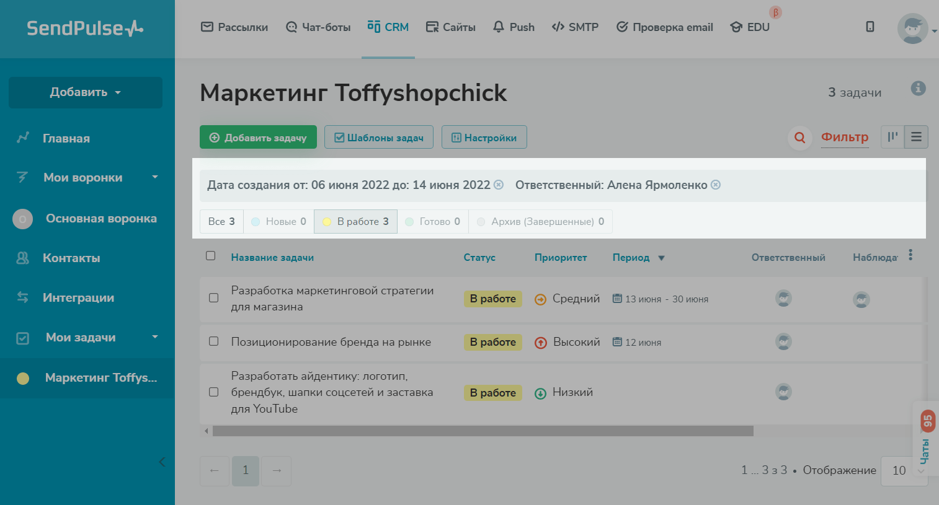Screen dimensions: 939x505
Task: Remove the responsible person filter
Action: pyautogui.click(x=716, y=185)
